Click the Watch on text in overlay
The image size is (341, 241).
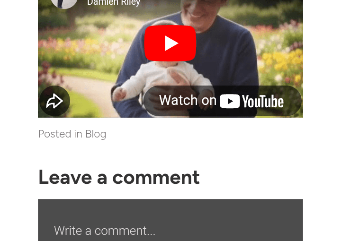188,100
